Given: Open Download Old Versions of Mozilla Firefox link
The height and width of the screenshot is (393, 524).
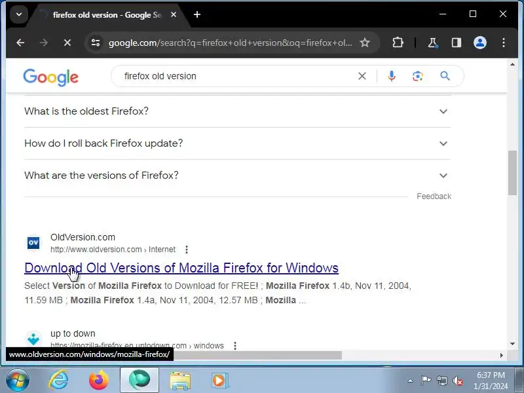Looking at the screenshot, I should pyautogui.click(x=181, y=268).
